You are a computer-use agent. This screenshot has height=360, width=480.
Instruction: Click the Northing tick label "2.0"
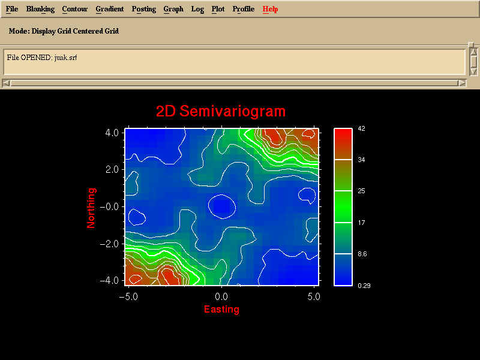click(x=112, y=170)
